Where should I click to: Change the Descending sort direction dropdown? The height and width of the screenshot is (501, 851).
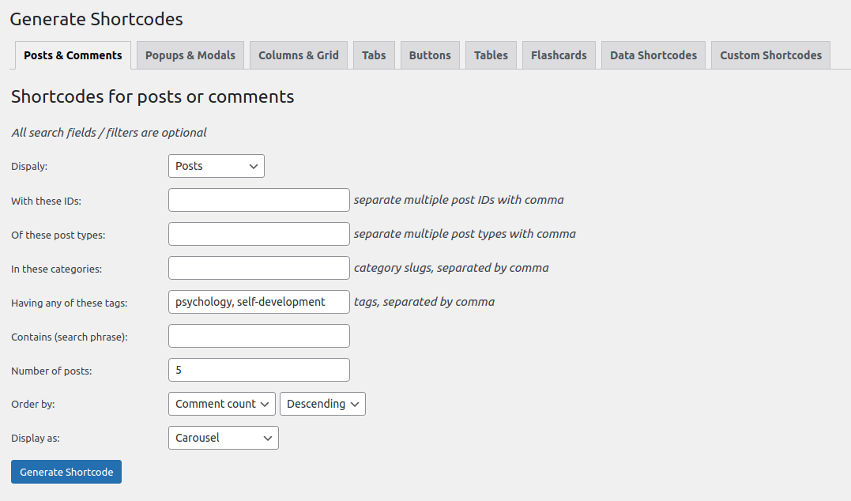pyautogui.click(x=322, y=404)
